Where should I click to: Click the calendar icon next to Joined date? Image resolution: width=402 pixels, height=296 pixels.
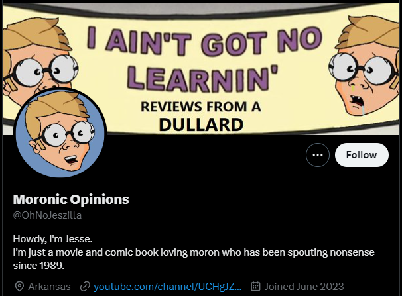255,286
